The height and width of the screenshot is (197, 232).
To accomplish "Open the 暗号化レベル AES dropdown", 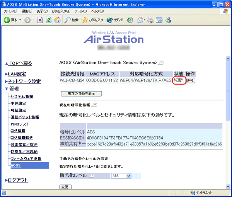I will pyautogui.click(x=121, y=176).
